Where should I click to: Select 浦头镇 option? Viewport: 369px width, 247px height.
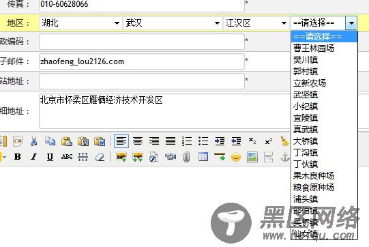324,199
